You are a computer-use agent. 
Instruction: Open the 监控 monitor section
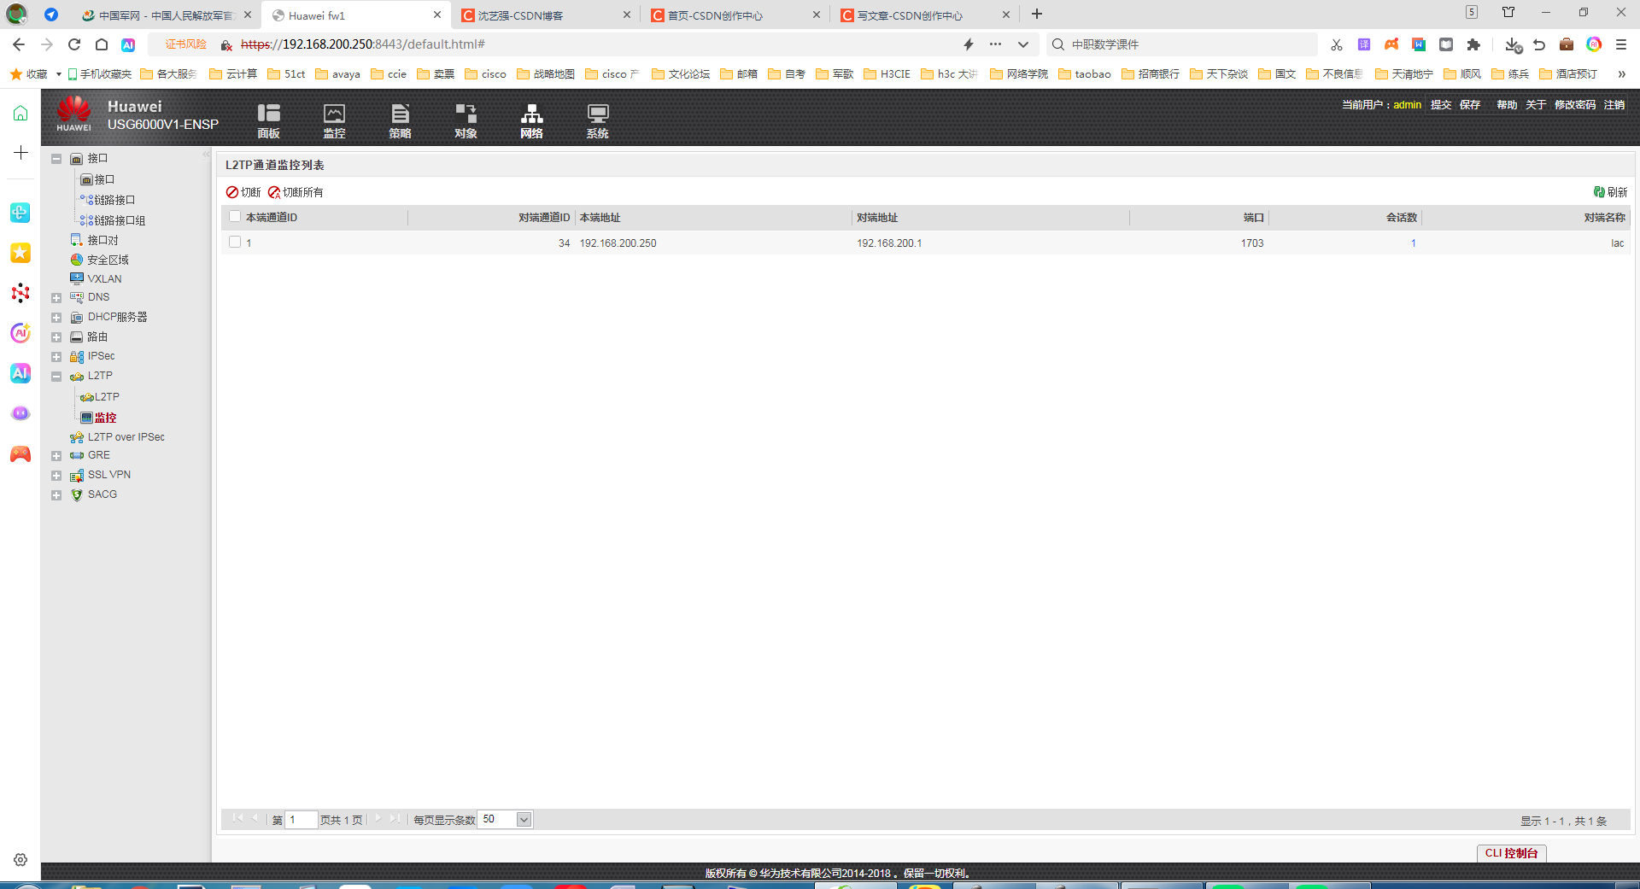point(334,120)
